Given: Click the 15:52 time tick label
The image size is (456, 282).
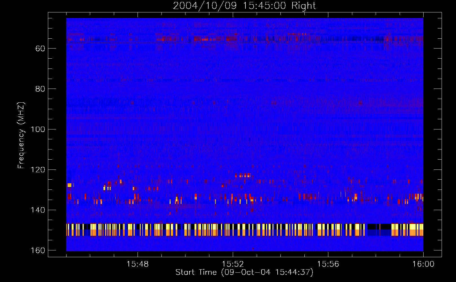Looking at the screenshot, I should (x=233, y=264).
